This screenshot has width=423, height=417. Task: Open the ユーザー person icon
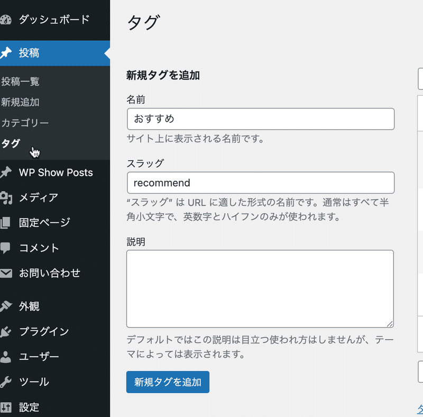coord(6,357)
